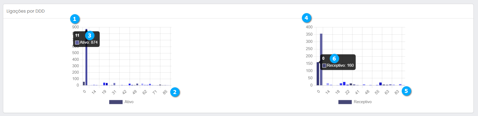Click the "Ligações por DDD" panel title
Viewport: 478px width, 116px height.
(x=26, y=11)
